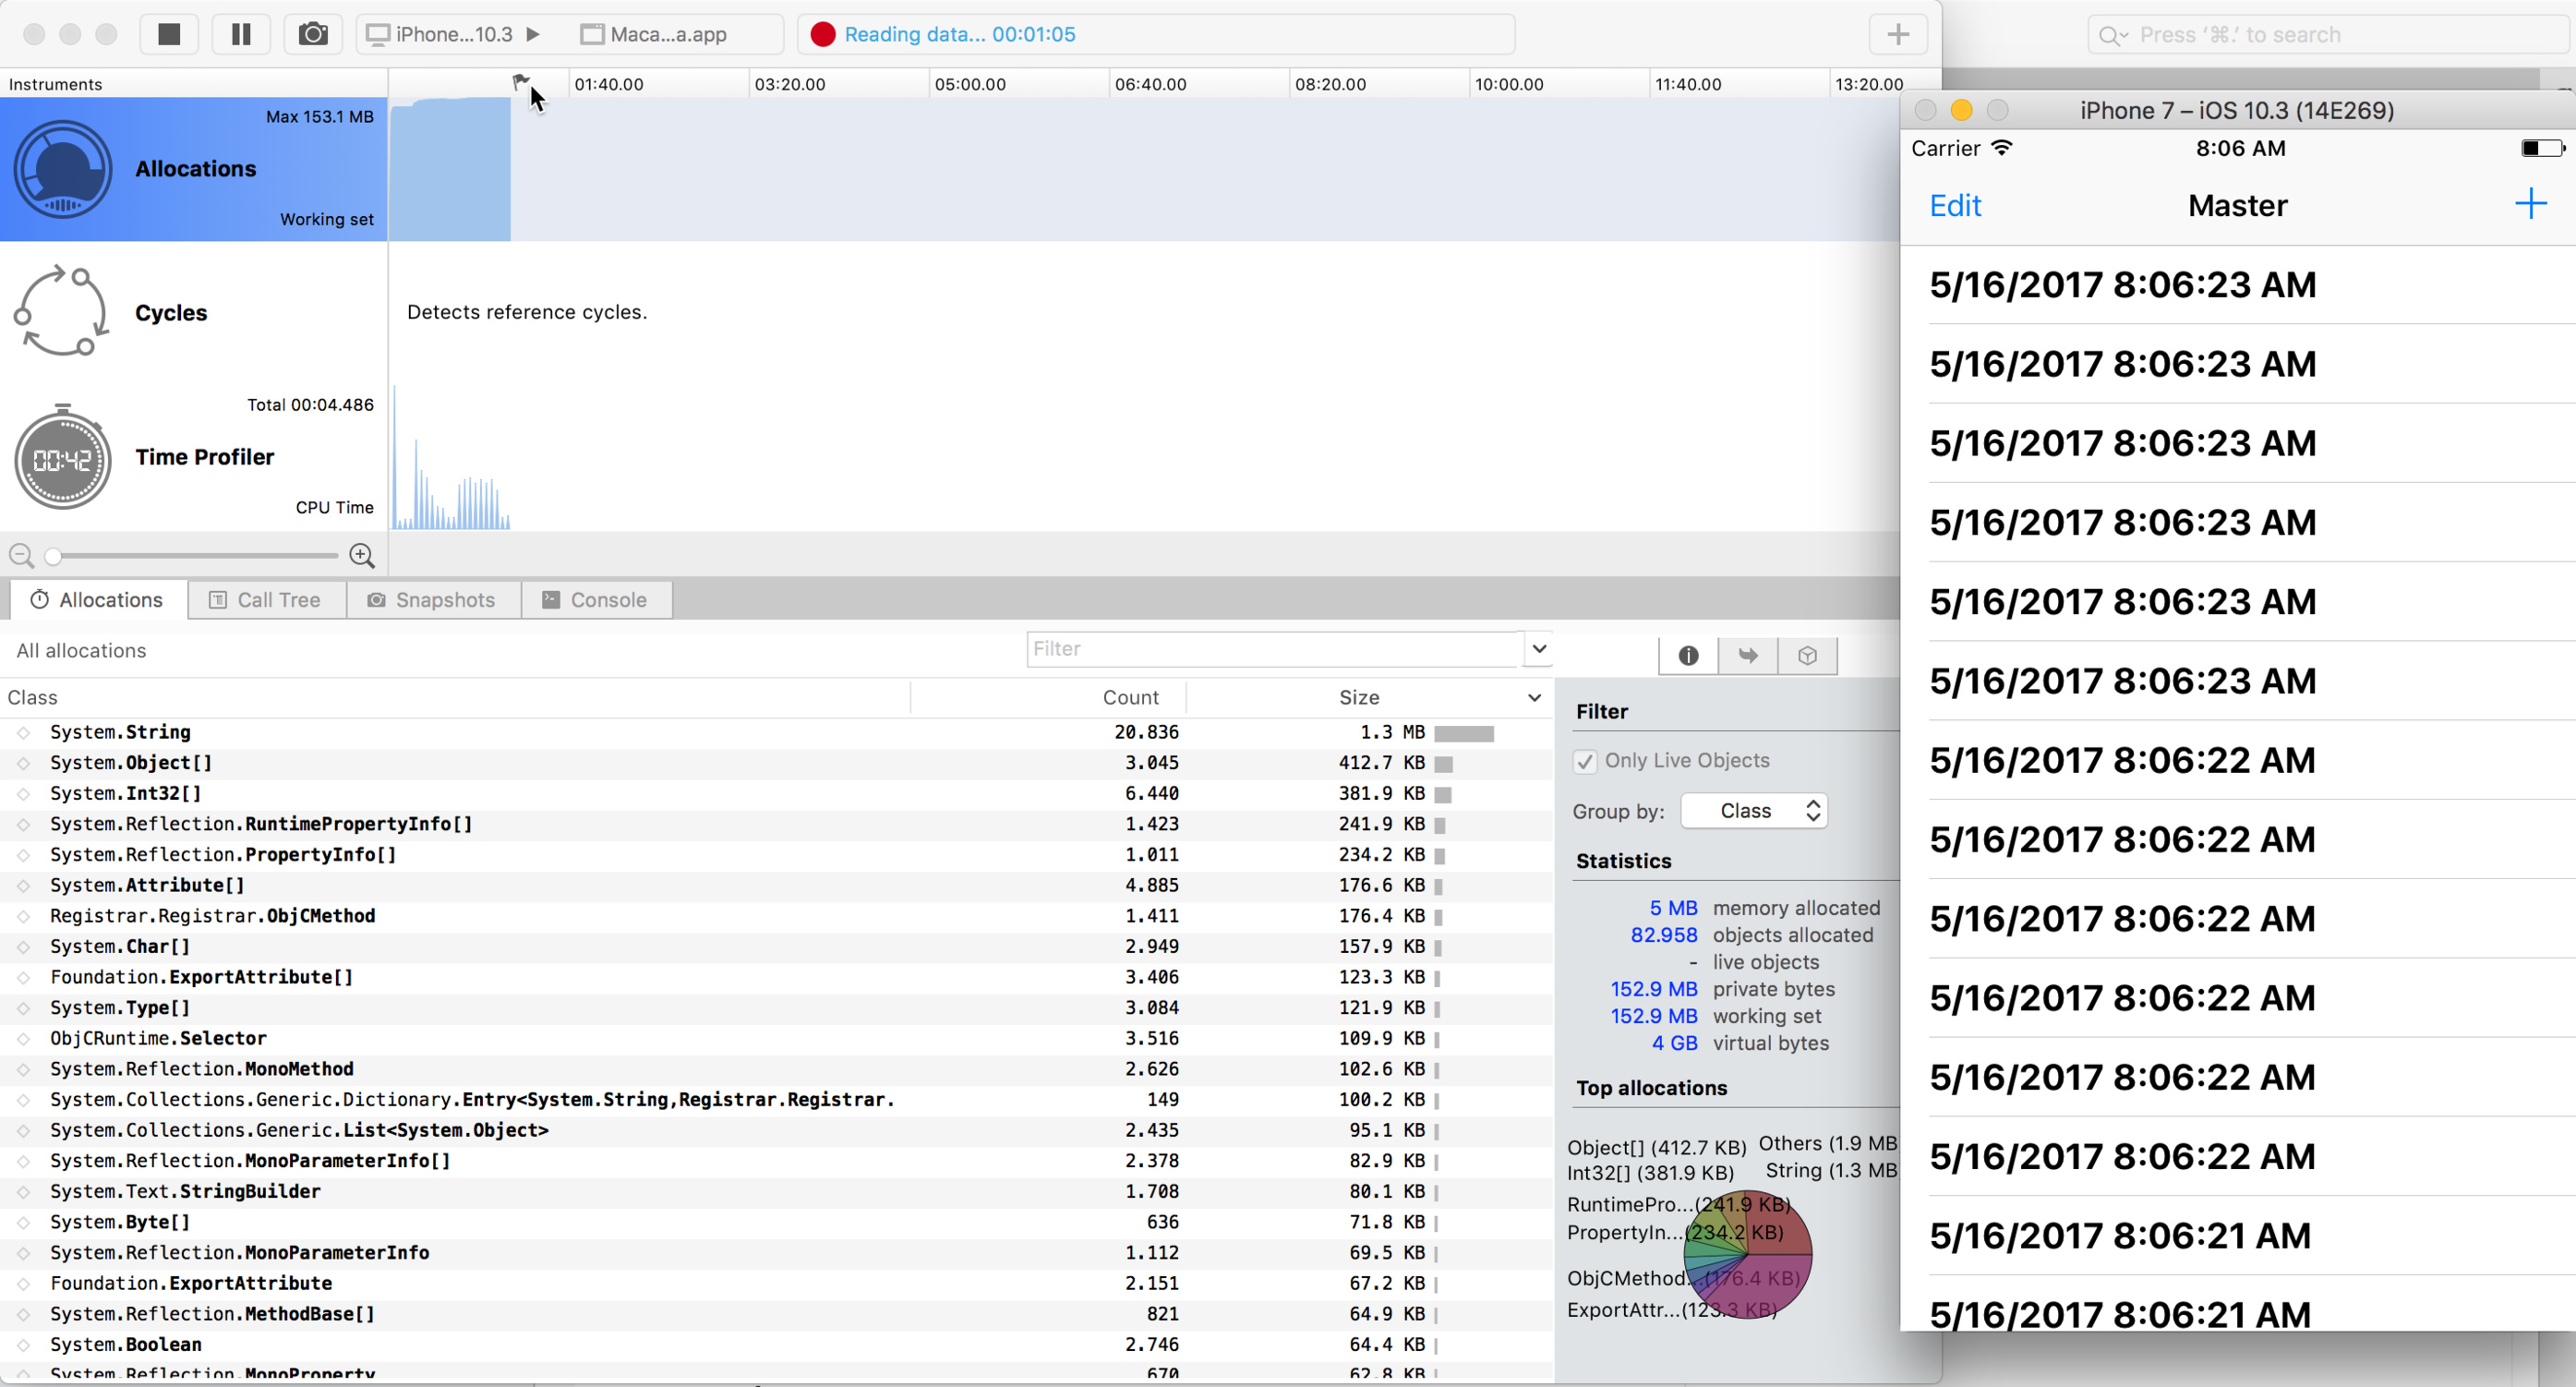
Task: Click the allocations Filter text field
Action: pos(1270,648)
